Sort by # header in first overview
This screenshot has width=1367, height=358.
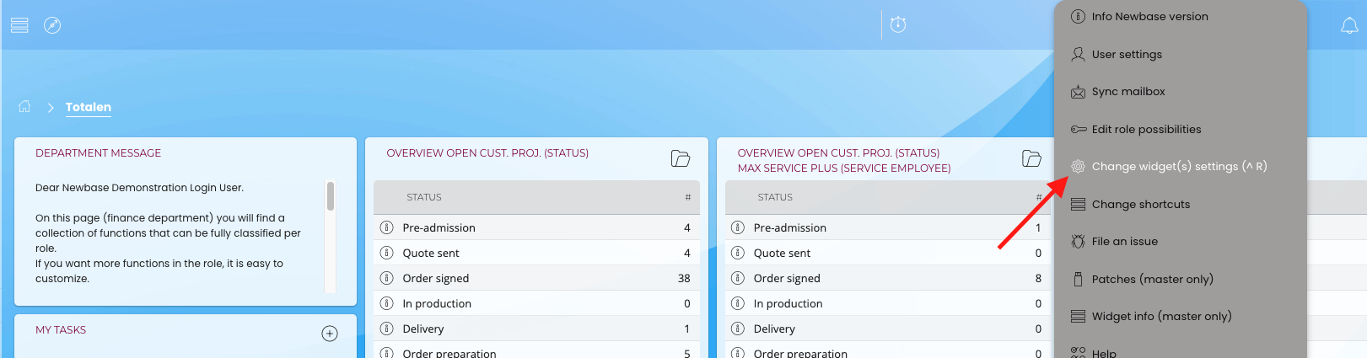click(688, 197)
